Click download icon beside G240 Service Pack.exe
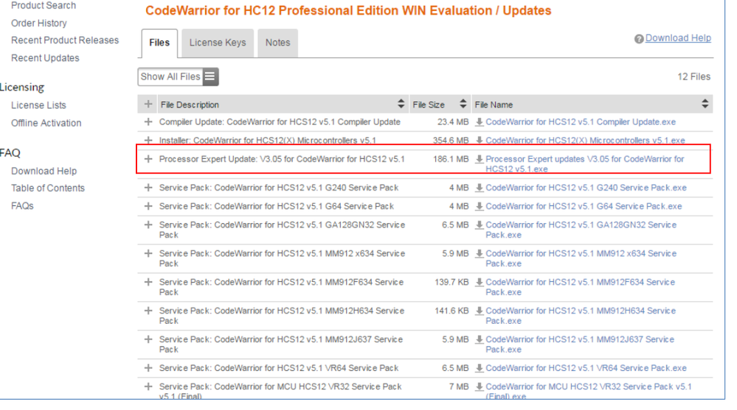 (480, 188)
